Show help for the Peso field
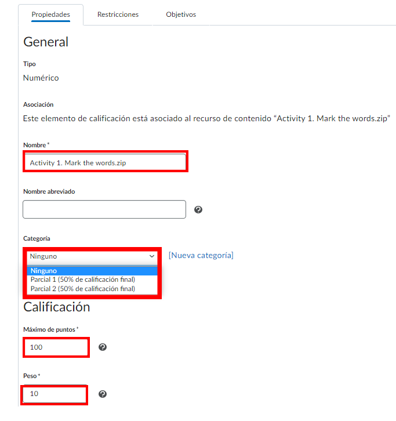This screenshot has width=396, height=421. pos(103,394)
